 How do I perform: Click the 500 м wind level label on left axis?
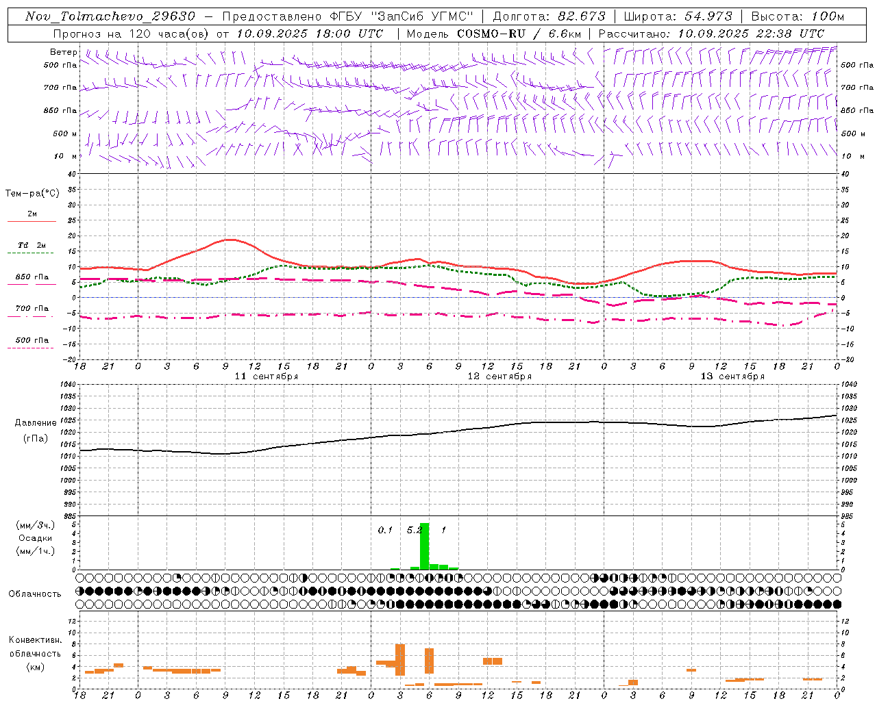coord(65,133)
